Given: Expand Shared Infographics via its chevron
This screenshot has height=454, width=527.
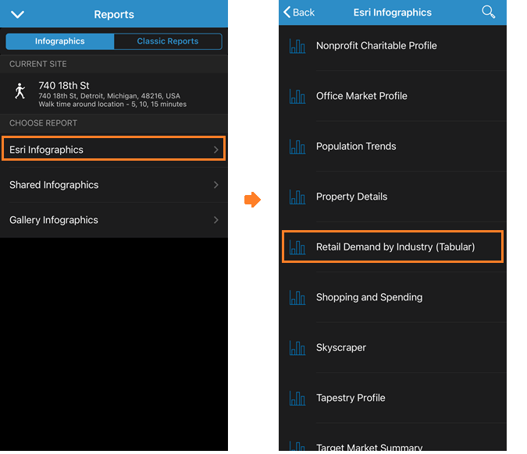Looking at the screenshot, I should tap(216, 185).
